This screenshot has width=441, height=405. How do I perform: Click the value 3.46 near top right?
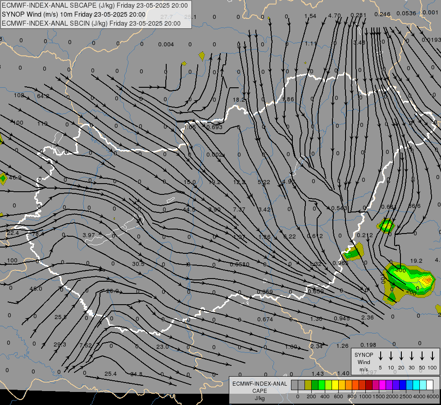pyautogui.click(x=359, y=42)
